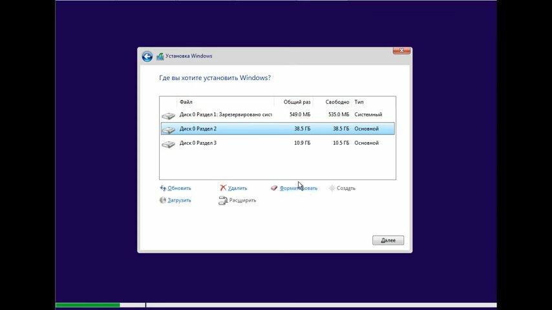This screenshot has height=310, width=552.
Task: Click the red X Удалить icon
Action: [223, 188]
